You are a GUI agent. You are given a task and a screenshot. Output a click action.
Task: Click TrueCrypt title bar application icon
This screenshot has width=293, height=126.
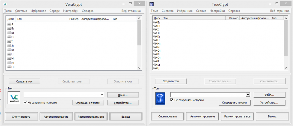[x=152, y=4]
